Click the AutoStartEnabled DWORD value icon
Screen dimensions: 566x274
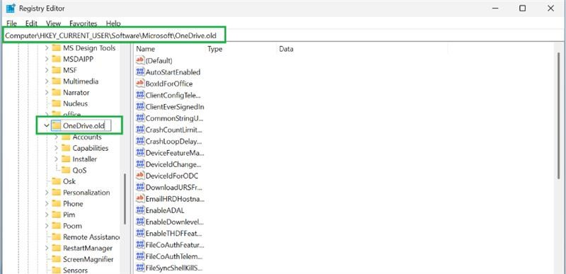click(x=140, y=72)
